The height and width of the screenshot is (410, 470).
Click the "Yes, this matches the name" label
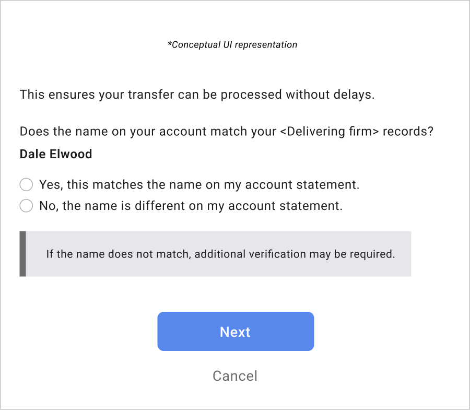pos(199,185)
